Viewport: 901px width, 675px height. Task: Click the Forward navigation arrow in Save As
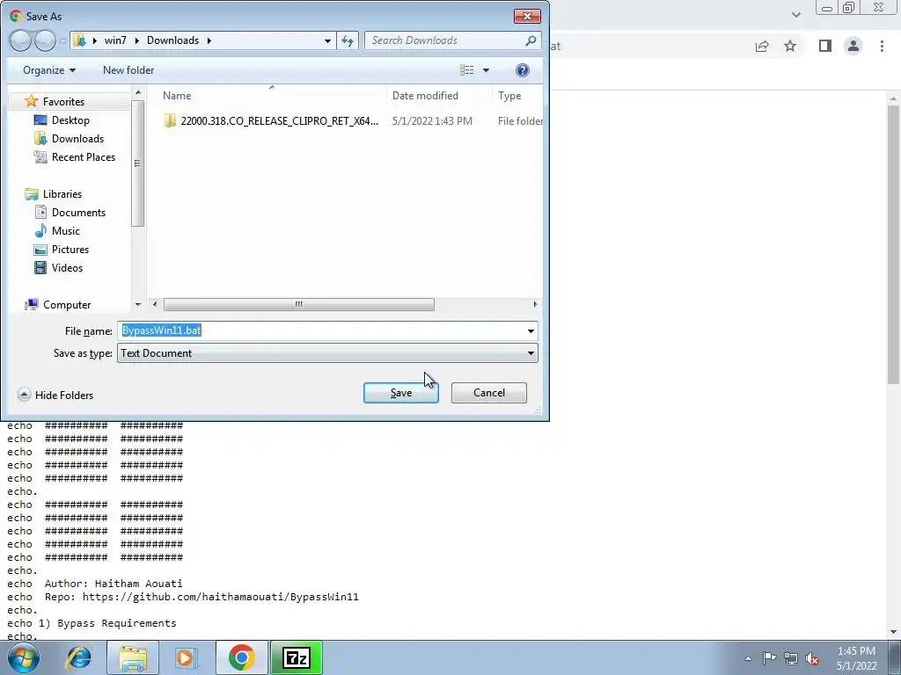click(x=45, y=40)
